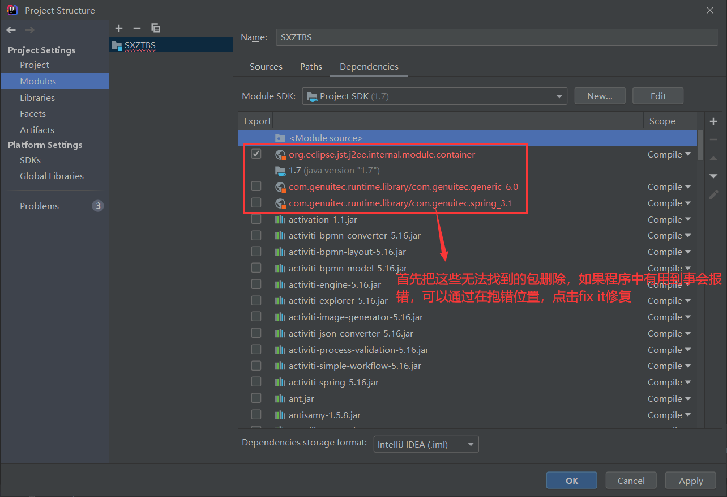Click the back navigation arrow
This screenshot has height=497, width=727.
pos(11,29)
